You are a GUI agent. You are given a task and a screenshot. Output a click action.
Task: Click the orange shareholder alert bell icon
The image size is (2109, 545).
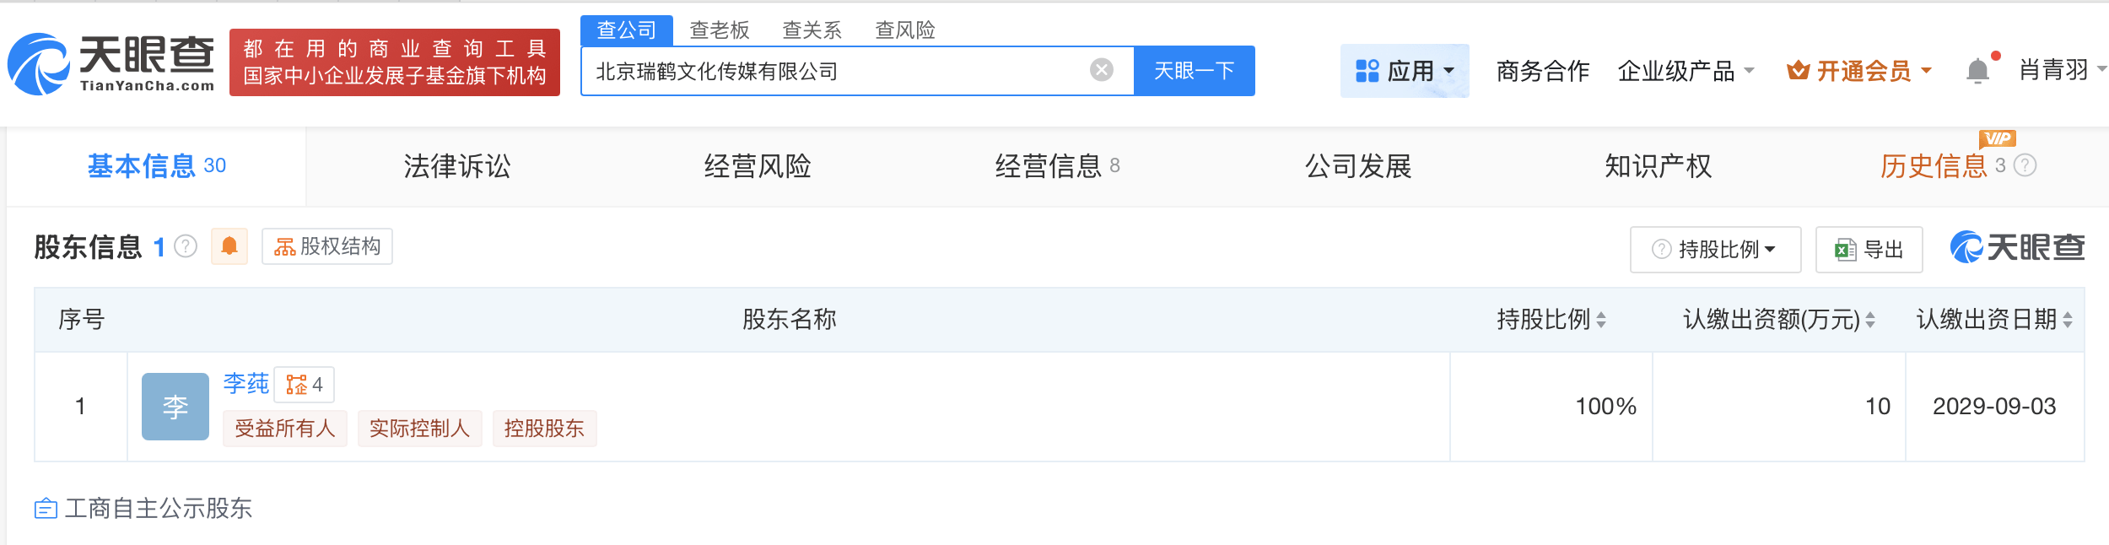tap(229, 246)
